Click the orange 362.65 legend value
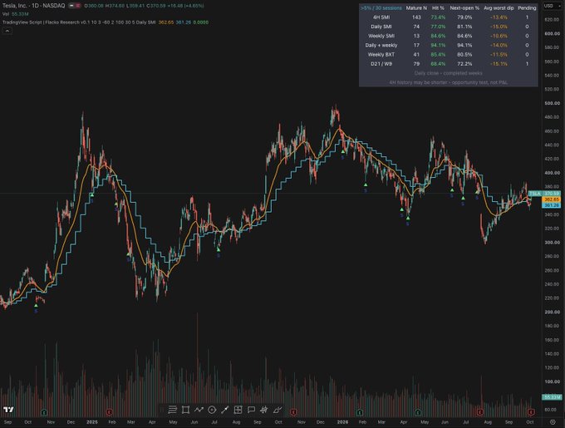Viewport: 565px width, 428px height. [165, 22]
